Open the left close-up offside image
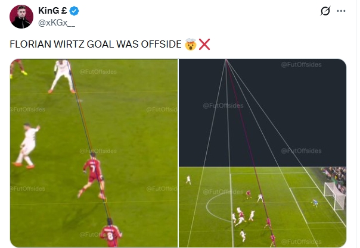Screen dimensions: 360x248 (x=94, y=153)
